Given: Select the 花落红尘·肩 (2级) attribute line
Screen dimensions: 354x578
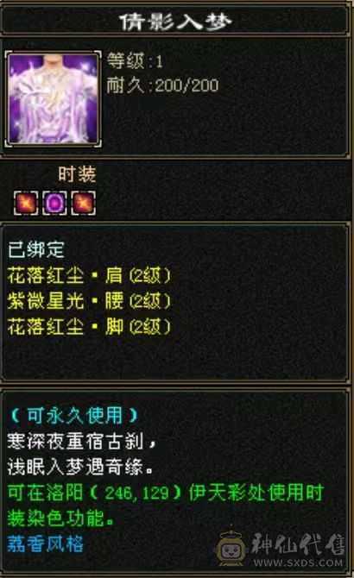Looking at the screenshot, I should tap(89, 275).
